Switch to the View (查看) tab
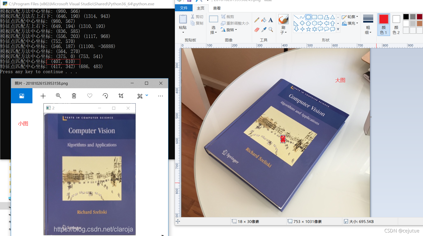This screenshot has width=423, height=236. 217,8
